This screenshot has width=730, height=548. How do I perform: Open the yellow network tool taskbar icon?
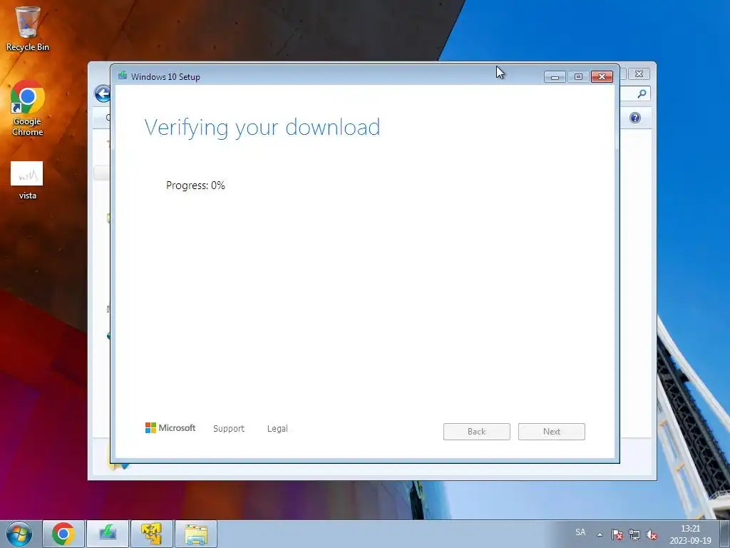152,534
